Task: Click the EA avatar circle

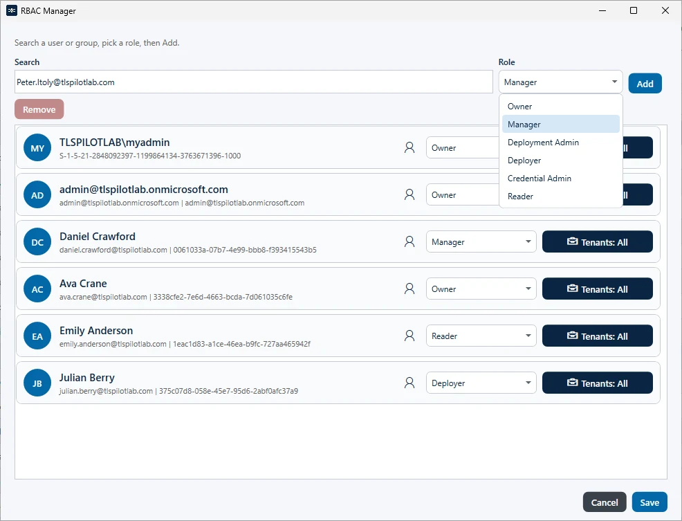Action: coord(37,336)
